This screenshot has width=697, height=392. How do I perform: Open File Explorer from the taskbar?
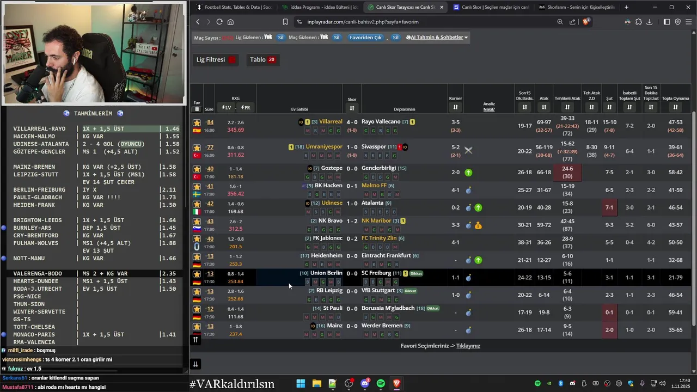coord(316,384)
